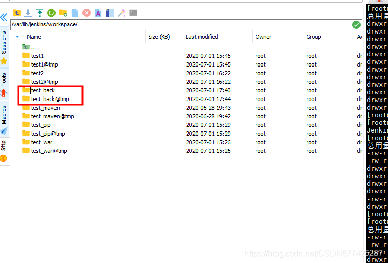Viewport: 388px width, 263px height.
Task: Create a new folder icon
Action: pos(63,13)
